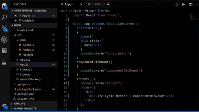Viewport: 199px width, 112px height.
Task: Collapse the Open Editors section
Action: point(23,11)
